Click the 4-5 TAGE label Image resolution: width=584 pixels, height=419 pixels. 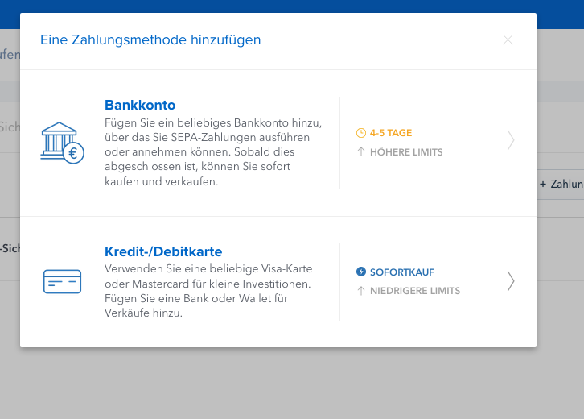pos(391,133)
